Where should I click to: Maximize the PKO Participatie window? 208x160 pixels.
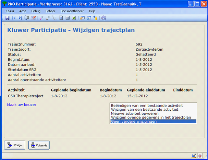coord(197,4)
